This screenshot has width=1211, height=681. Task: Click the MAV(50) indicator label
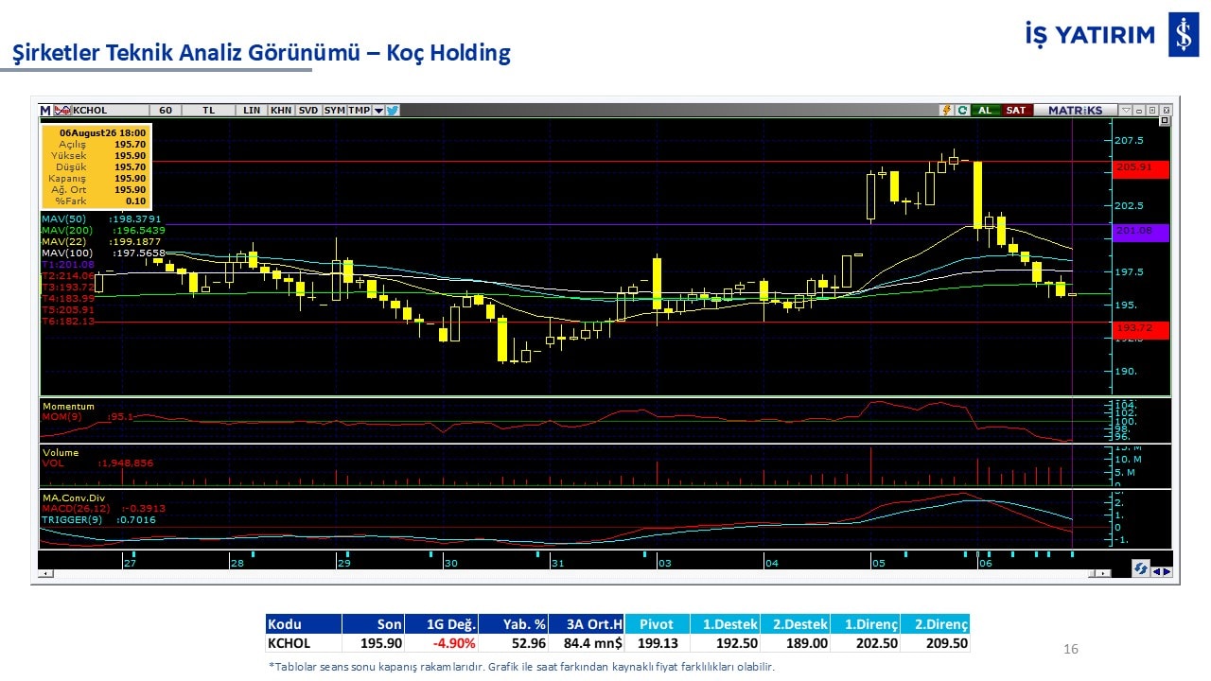(62, 218)
